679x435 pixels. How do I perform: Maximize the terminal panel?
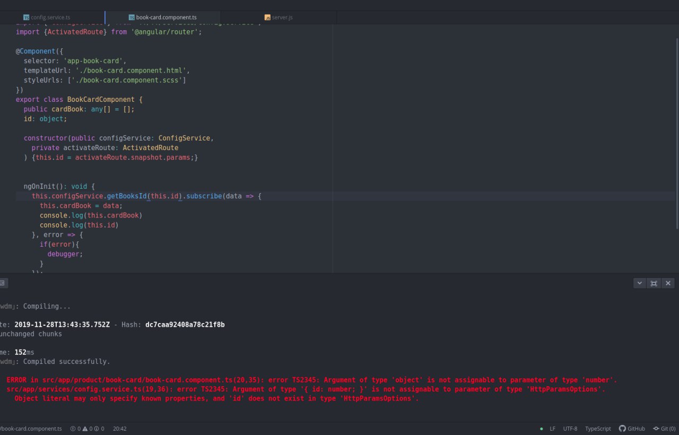[654, 283]
